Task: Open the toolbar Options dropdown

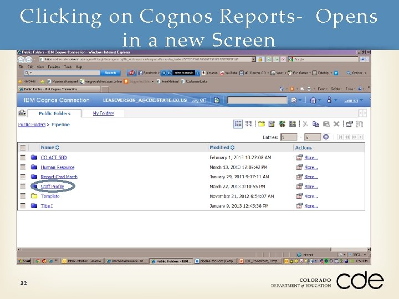Action: (357, 73)
